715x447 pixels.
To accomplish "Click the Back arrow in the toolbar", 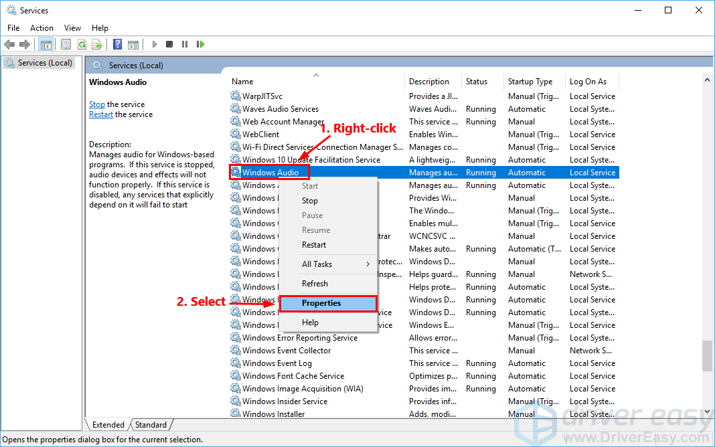I will 9,44.
